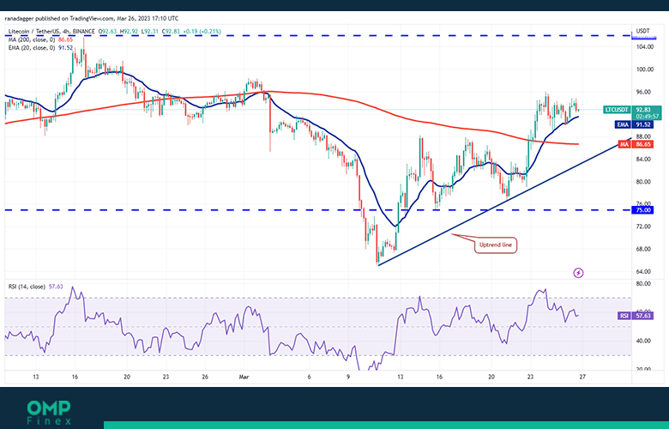This screenshot has width=669, height=429.
Task: Select the Uptrend line callout label
Action: point(496,245)
